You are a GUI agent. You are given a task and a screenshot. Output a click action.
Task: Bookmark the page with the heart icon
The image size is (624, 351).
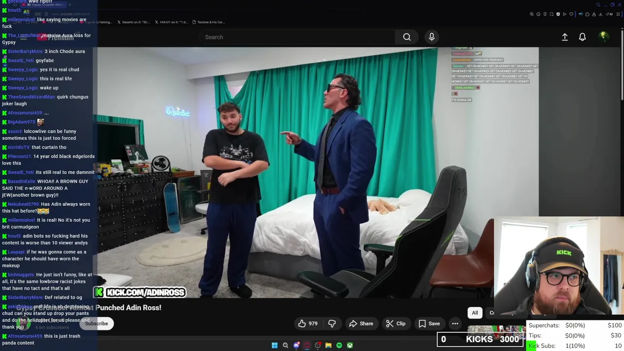(x=571, y=14)
